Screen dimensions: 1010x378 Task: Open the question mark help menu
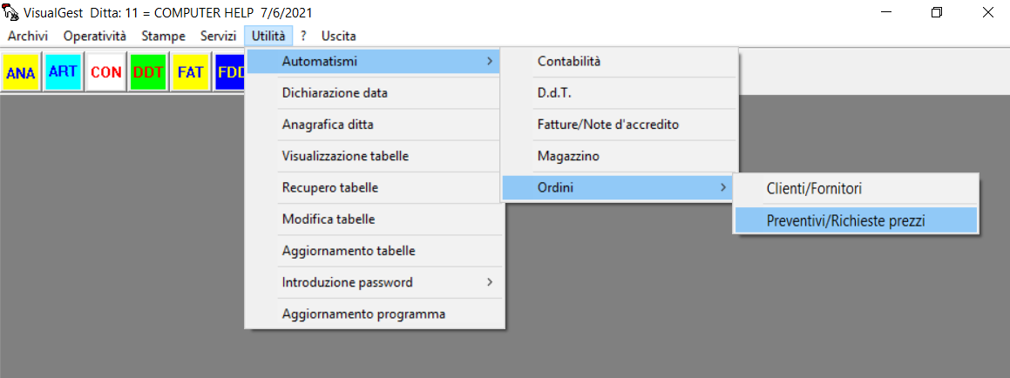tap(303, 36)
